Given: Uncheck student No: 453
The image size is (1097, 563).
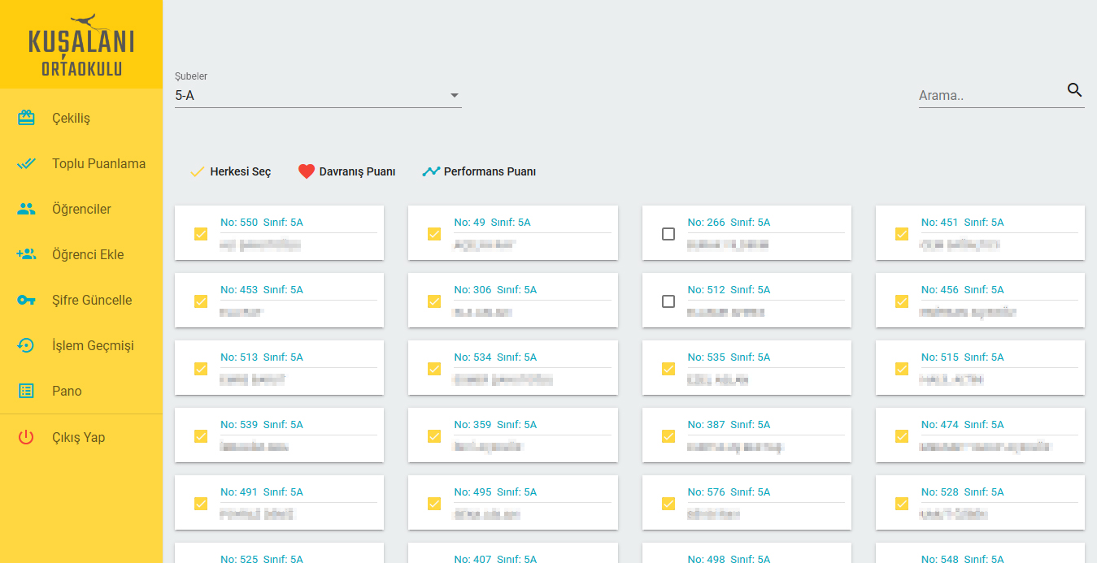Looking at the screenshot, I should [x=201, y=301].
